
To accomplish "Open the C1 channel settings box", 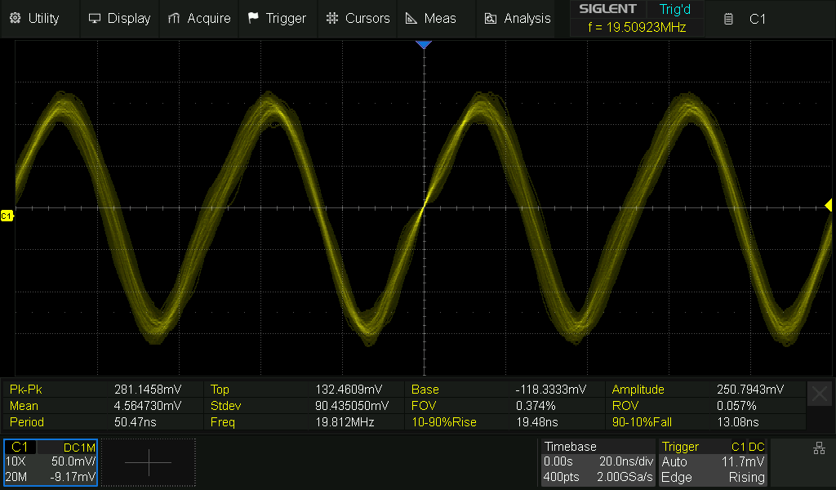I will [x=51, y=462].
